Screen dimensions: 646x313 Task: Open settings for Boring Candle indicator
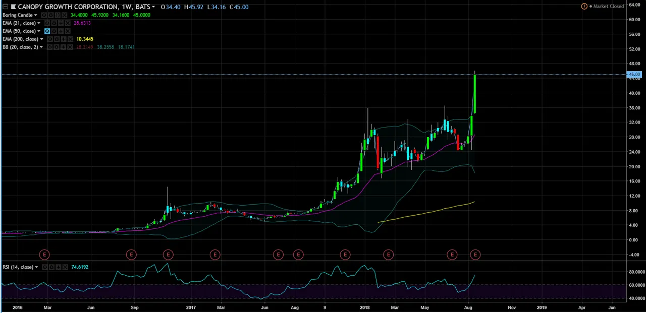50,15
